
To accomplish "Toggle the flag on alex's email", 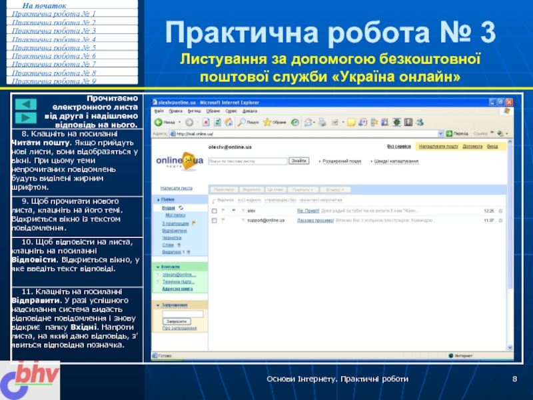I will (224, 210).
